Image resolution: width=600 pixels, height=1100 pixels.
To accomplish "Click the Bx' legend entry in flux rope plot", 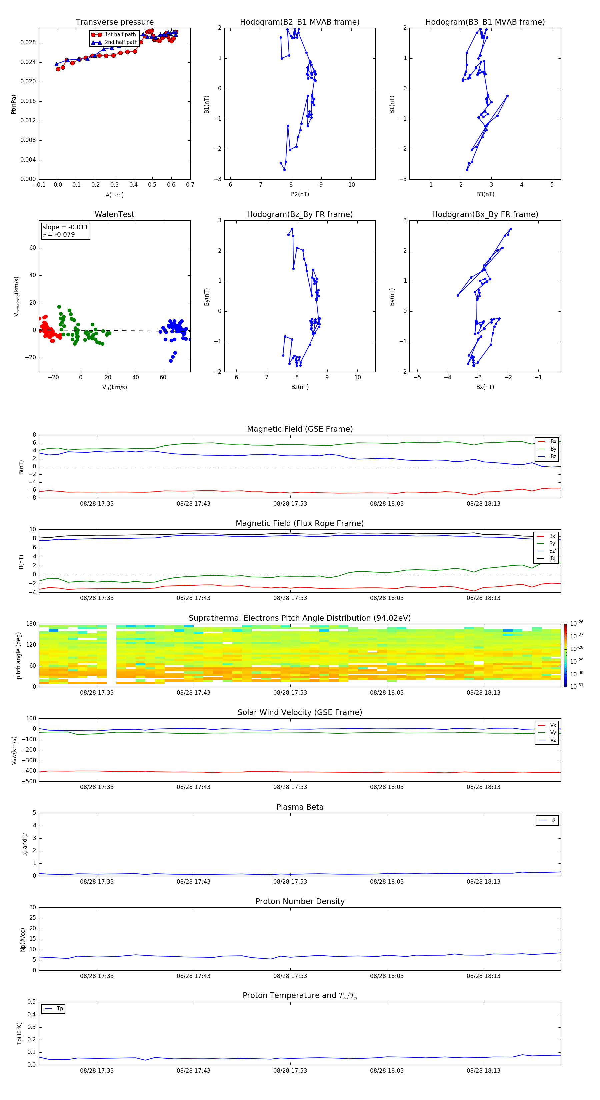I will tap(547, 536).
